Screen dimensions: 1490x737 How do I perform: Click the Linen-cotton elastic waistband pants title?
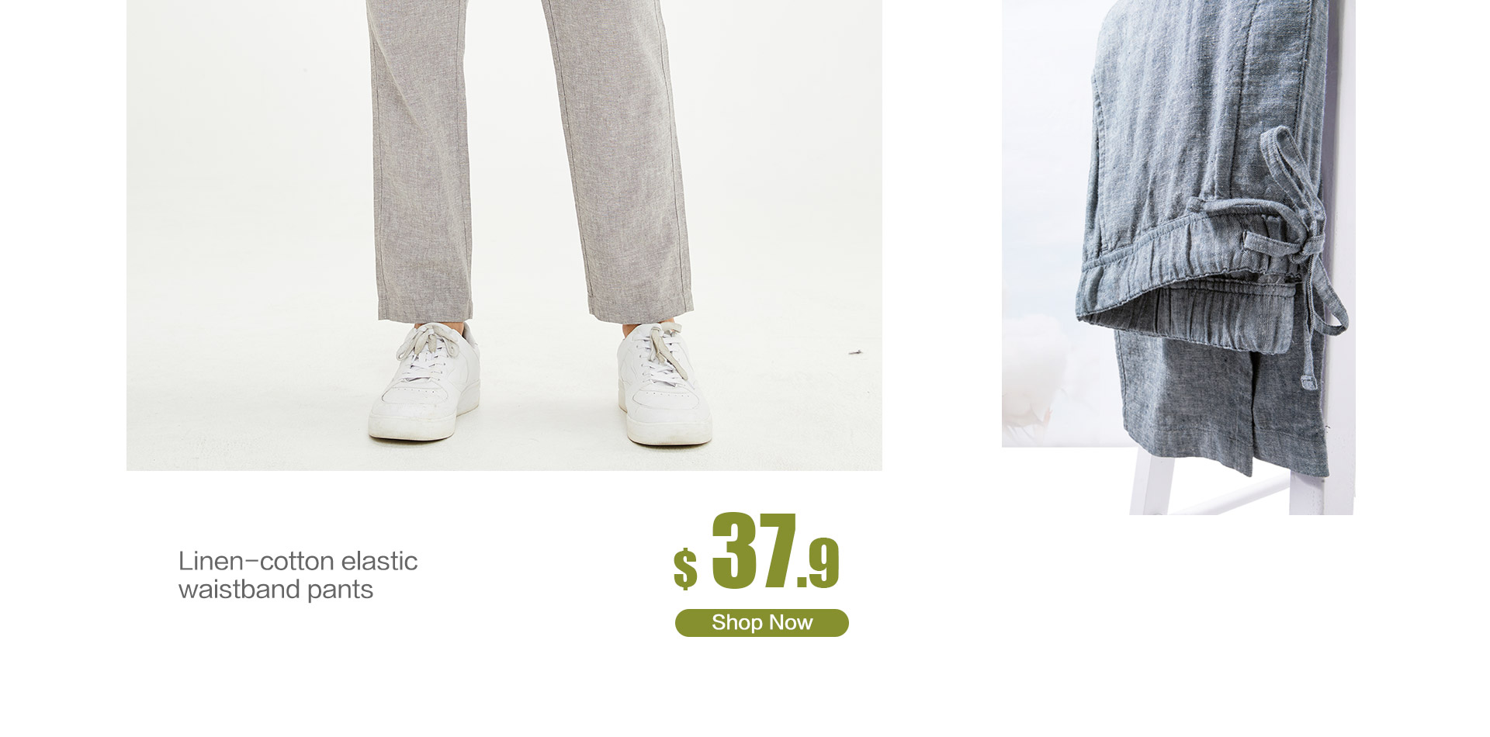[298, 575]
